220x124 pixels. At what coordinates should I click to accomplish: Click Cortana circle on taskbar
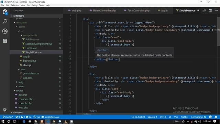click(x=9, y=122)
